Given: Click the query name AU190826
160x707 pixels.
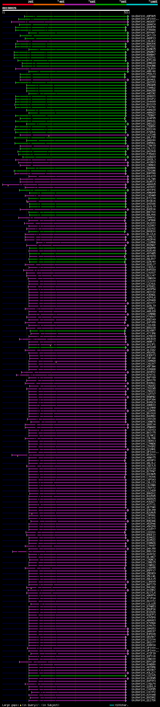Looking at the screenshot, I should pos(9,8).
